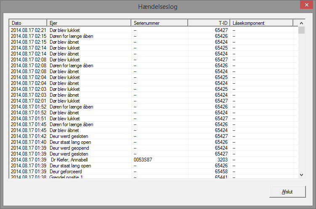
Task: Select the Låsekomponent column header
Action: click(261, 23)
